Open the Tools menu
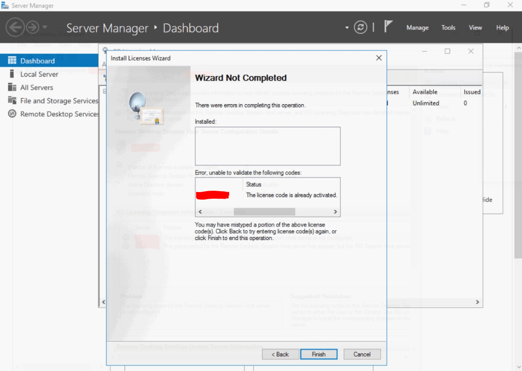Image resolution: width=522 pixels, height=371 pixels. 448,28
